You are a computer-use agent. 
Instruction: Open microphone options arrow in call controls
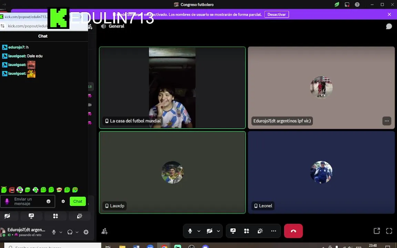pos(199,231)
